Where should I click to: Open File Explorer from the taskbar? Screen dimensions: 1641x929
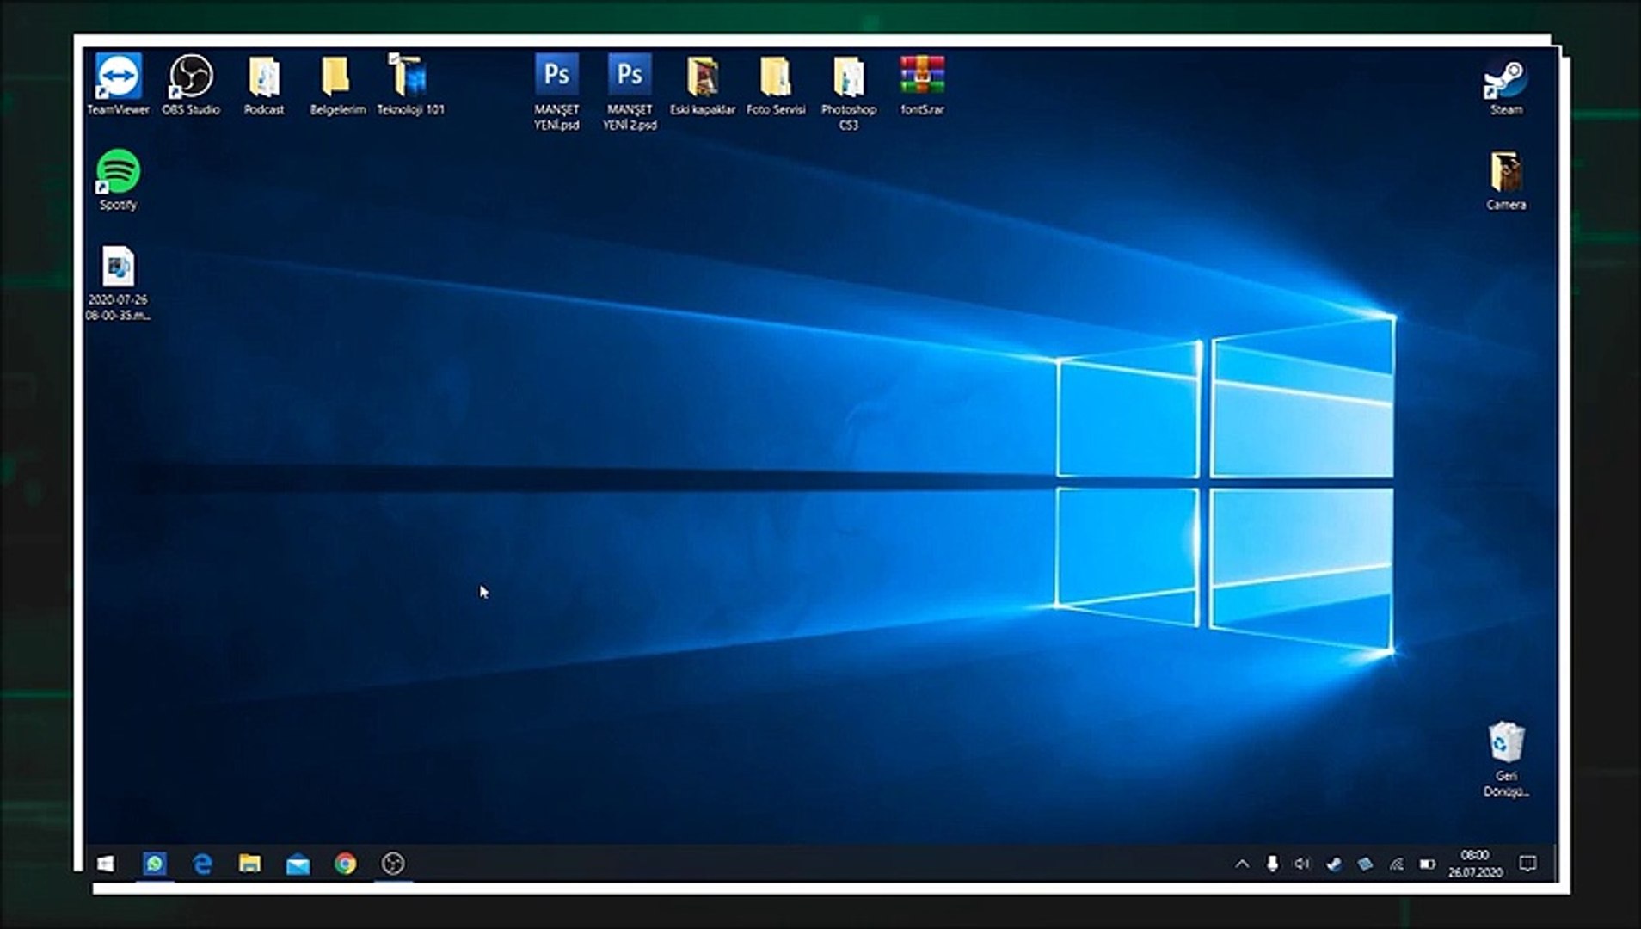(x=250, y=864)
